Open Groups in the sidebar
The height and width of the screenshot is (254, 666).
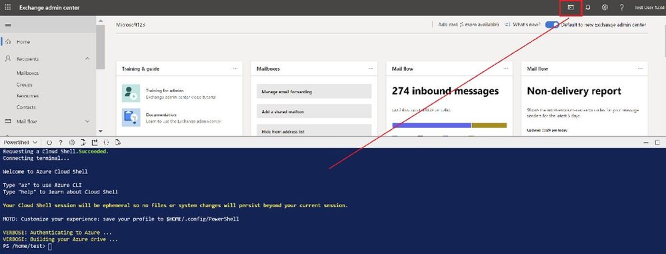click(24, 85)
